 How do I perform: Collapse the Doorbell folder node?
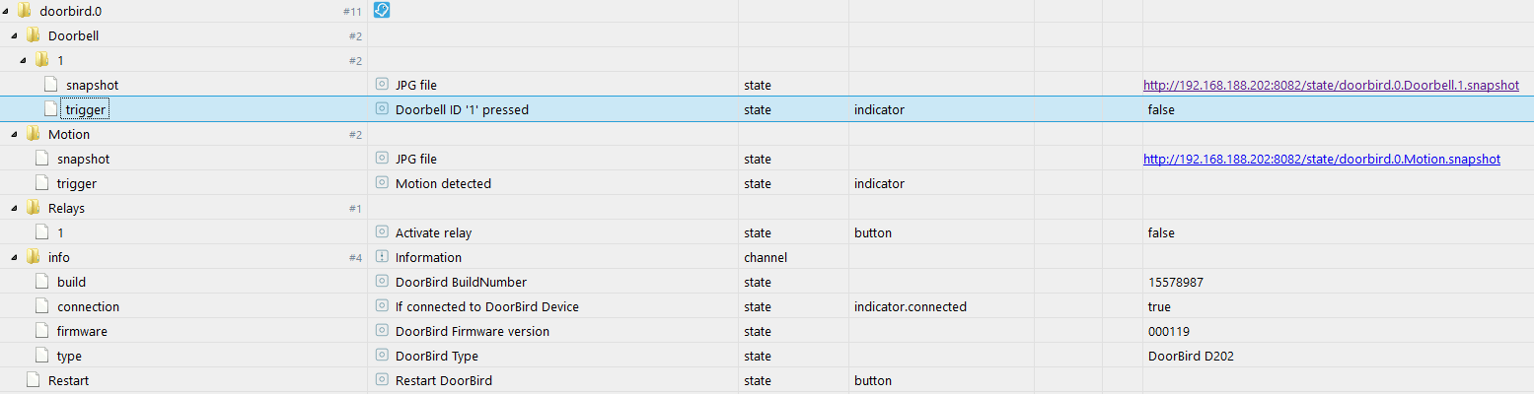coord(15,36)
